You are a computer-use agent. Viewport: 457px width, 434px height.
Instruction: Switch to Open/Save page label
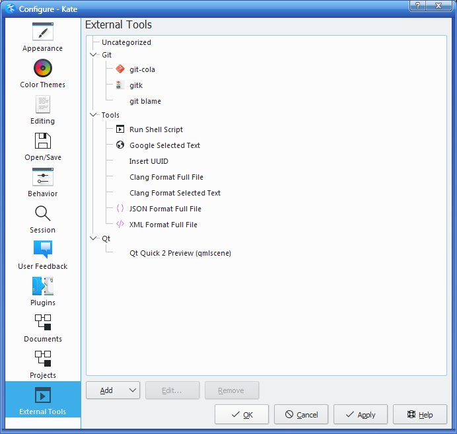point(43,157)
